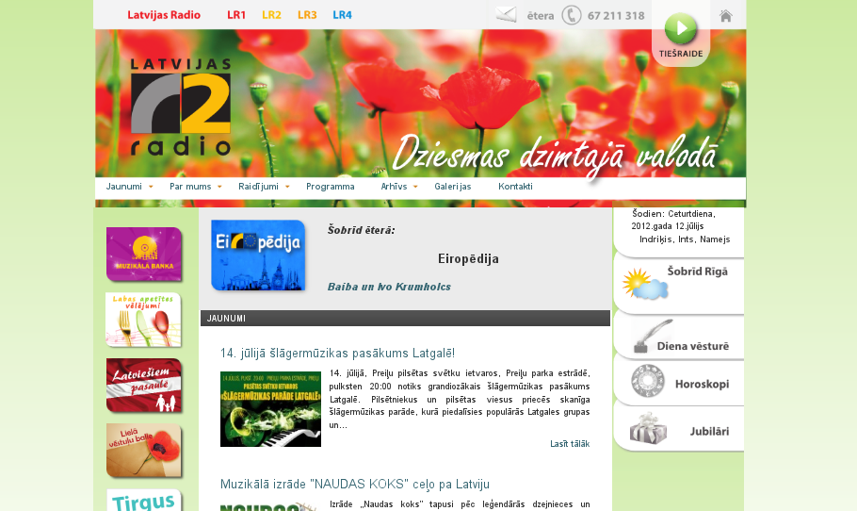This screenshot has width=857, height=511.
Task: Expand the Arhīvs dropdown menu
Action: click(x=398, y=187)
